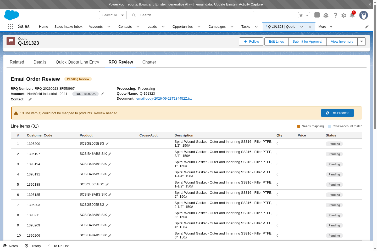Image resolution: width=377 pixels, height=251 pixels.
Task: Open History in the utility bar
Action: pos(33,246)
